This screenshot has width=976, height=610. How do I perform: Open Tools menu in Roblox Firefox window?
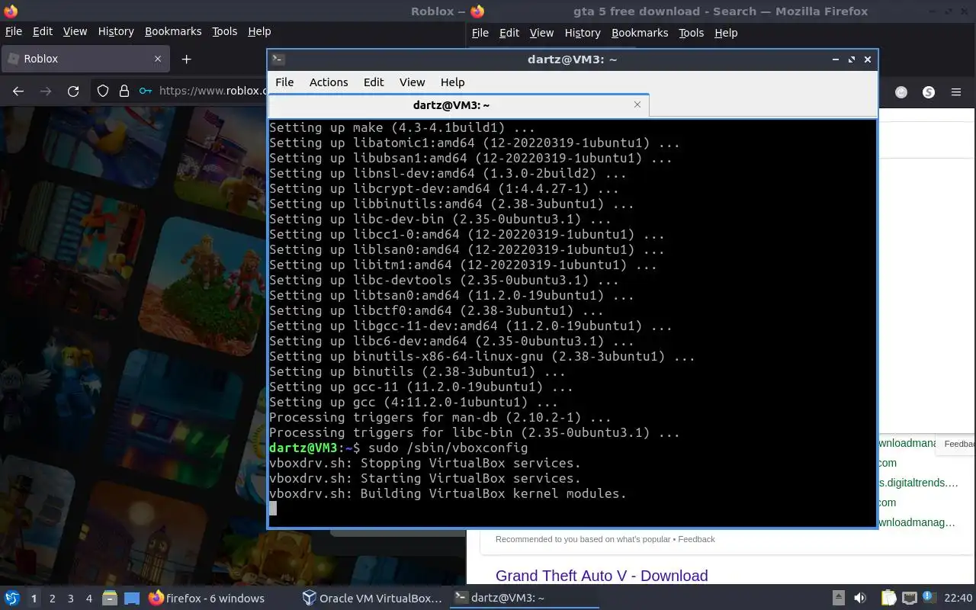224,31
